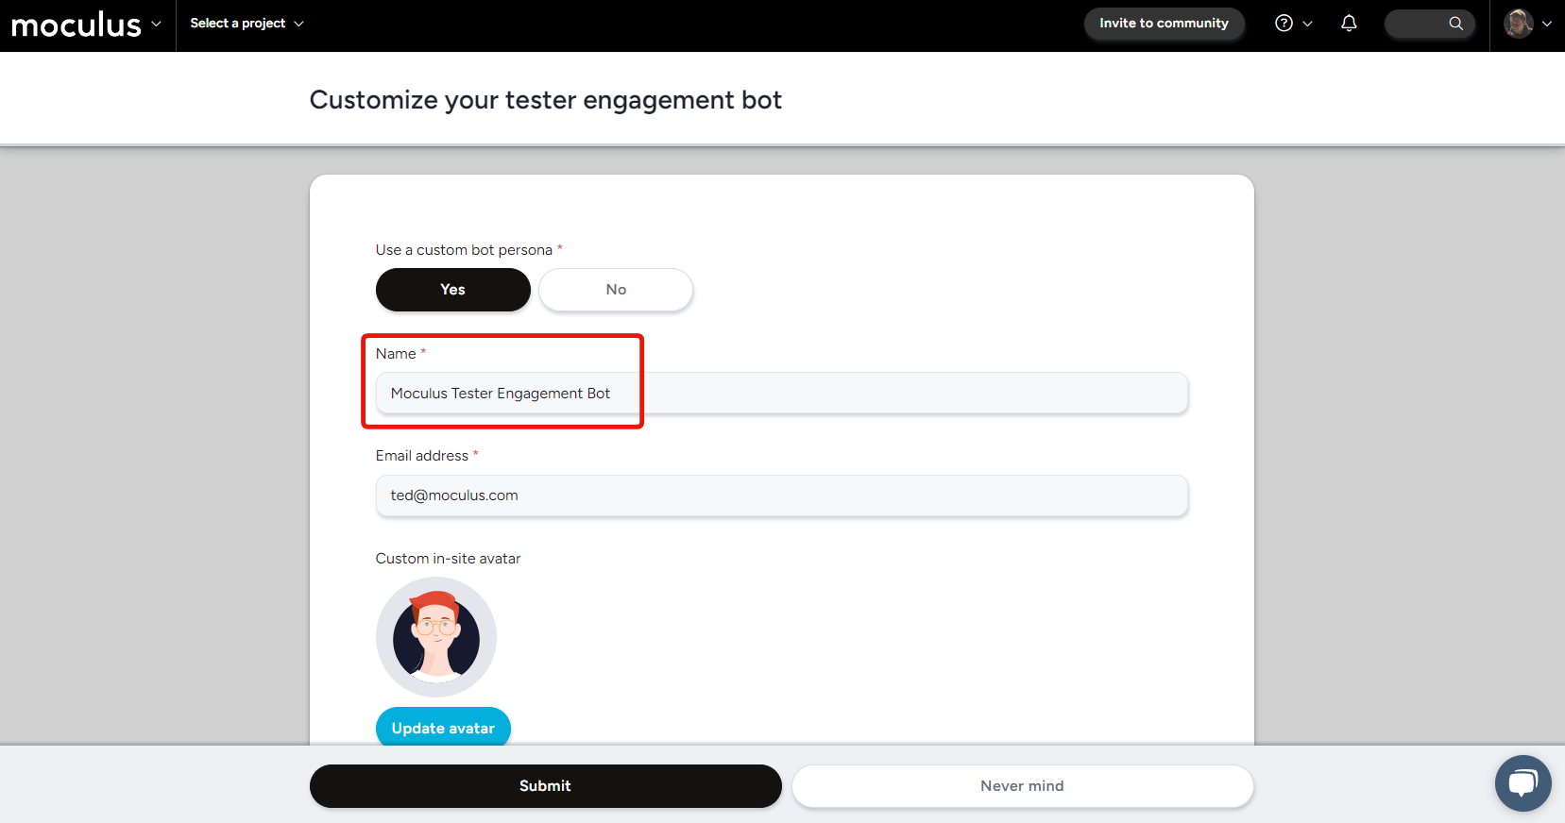
Task: Open the Select a project dropdown
Action: (247, 24)
